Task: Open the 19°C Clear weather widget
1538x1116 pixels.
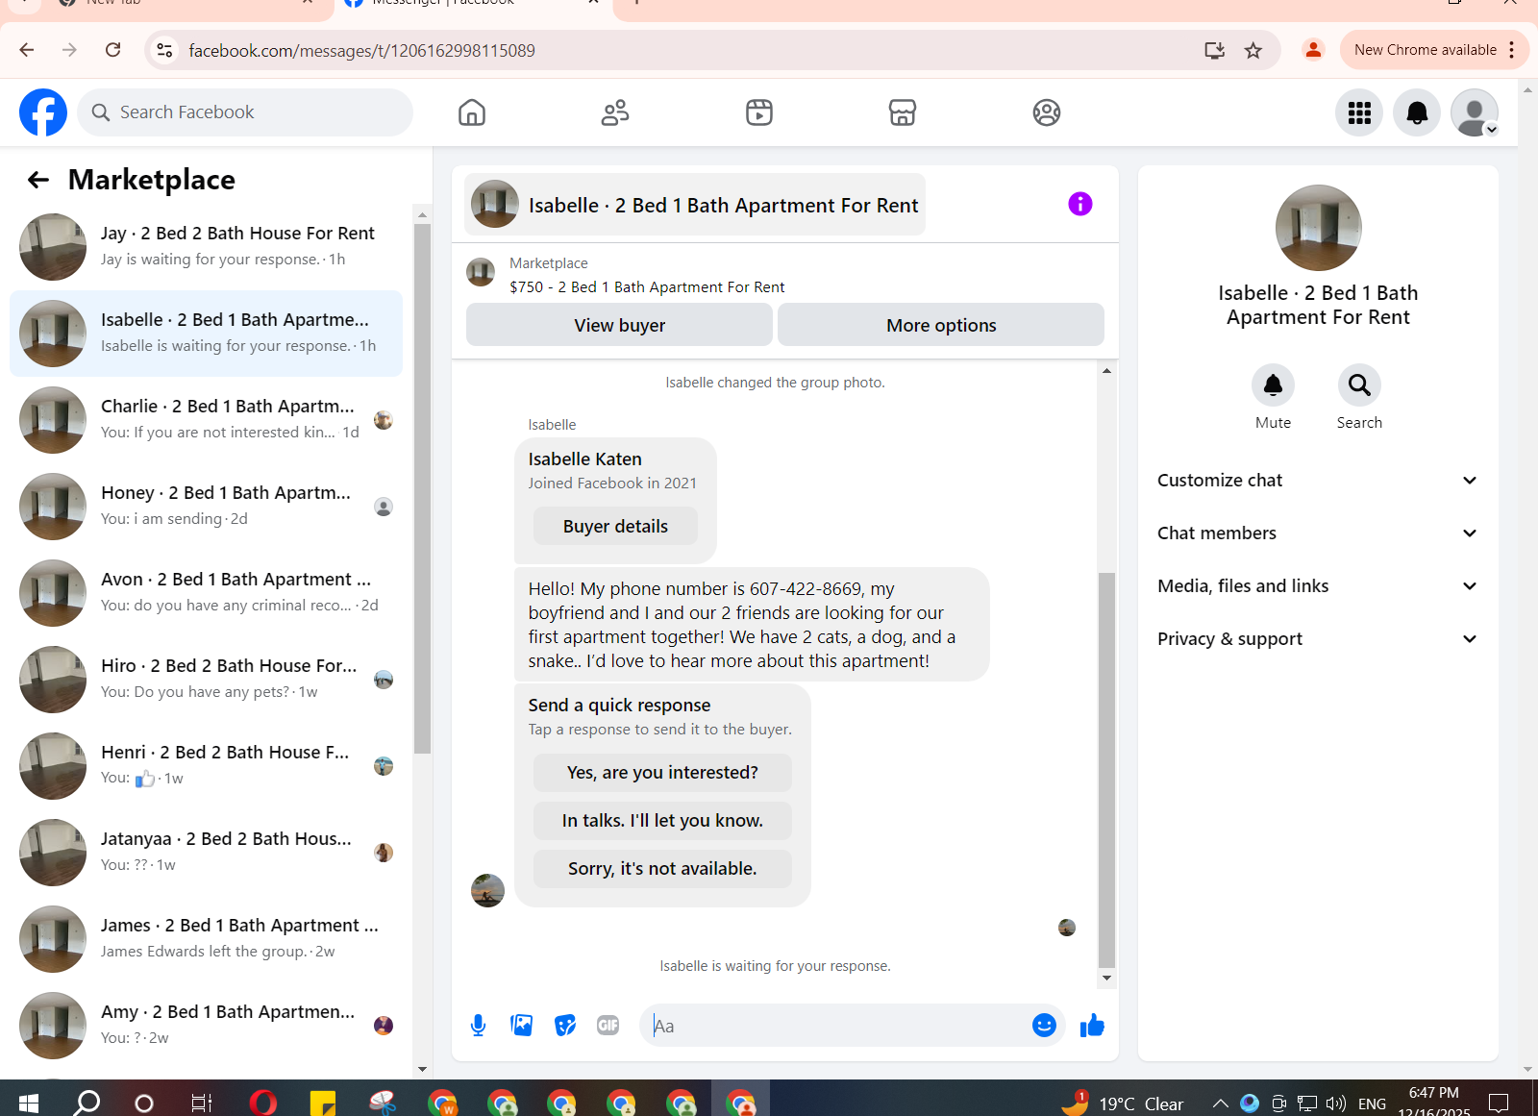Action: tap(1123, 1103)
